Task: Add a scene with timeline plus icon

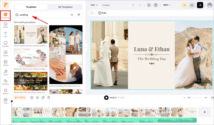Action: [x=32, y=98]
